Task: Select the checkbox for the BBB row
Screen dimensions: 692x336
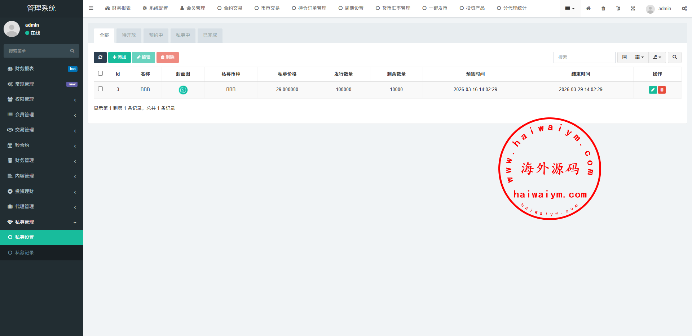Action: (x=101, y=89)
